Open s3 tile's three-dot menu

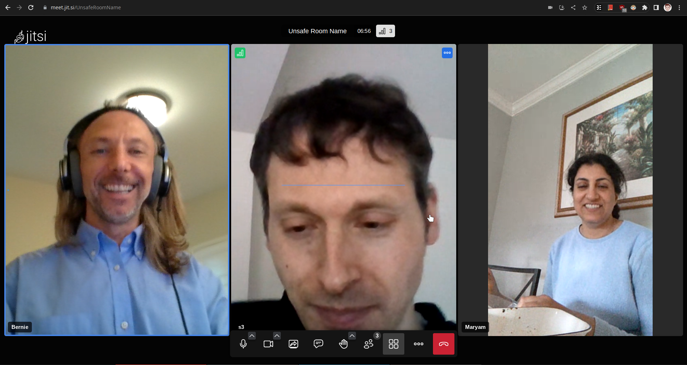(447, 53)
